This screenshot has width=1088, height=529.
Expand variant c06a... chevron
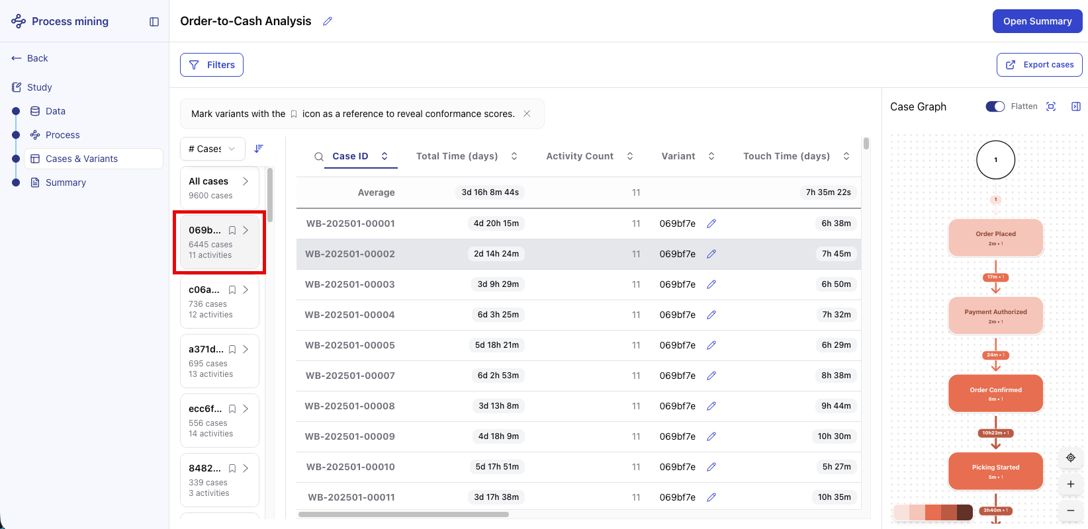tap(246, 290)
